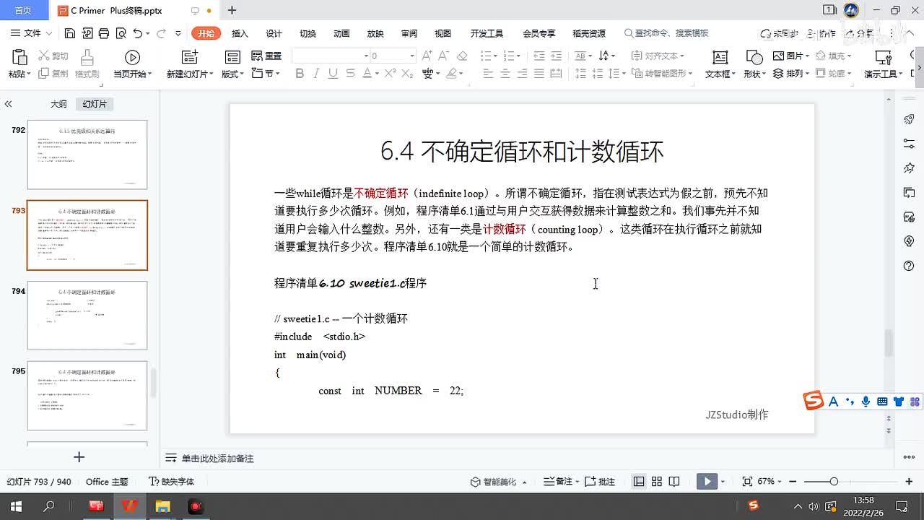Toggle the Notes (备注) pane
The image size is (924, 520).
coord(558,481)
